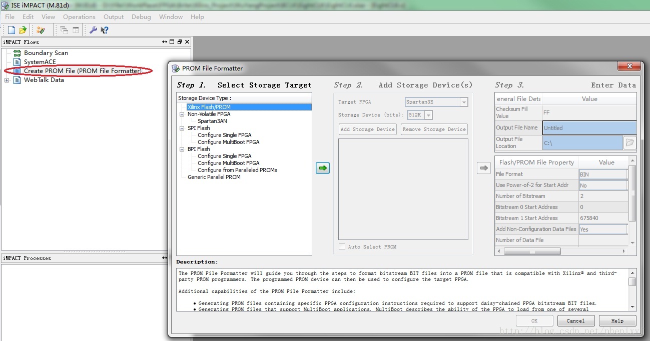Select Generic Parallel PROM

(x=214, y=177)
